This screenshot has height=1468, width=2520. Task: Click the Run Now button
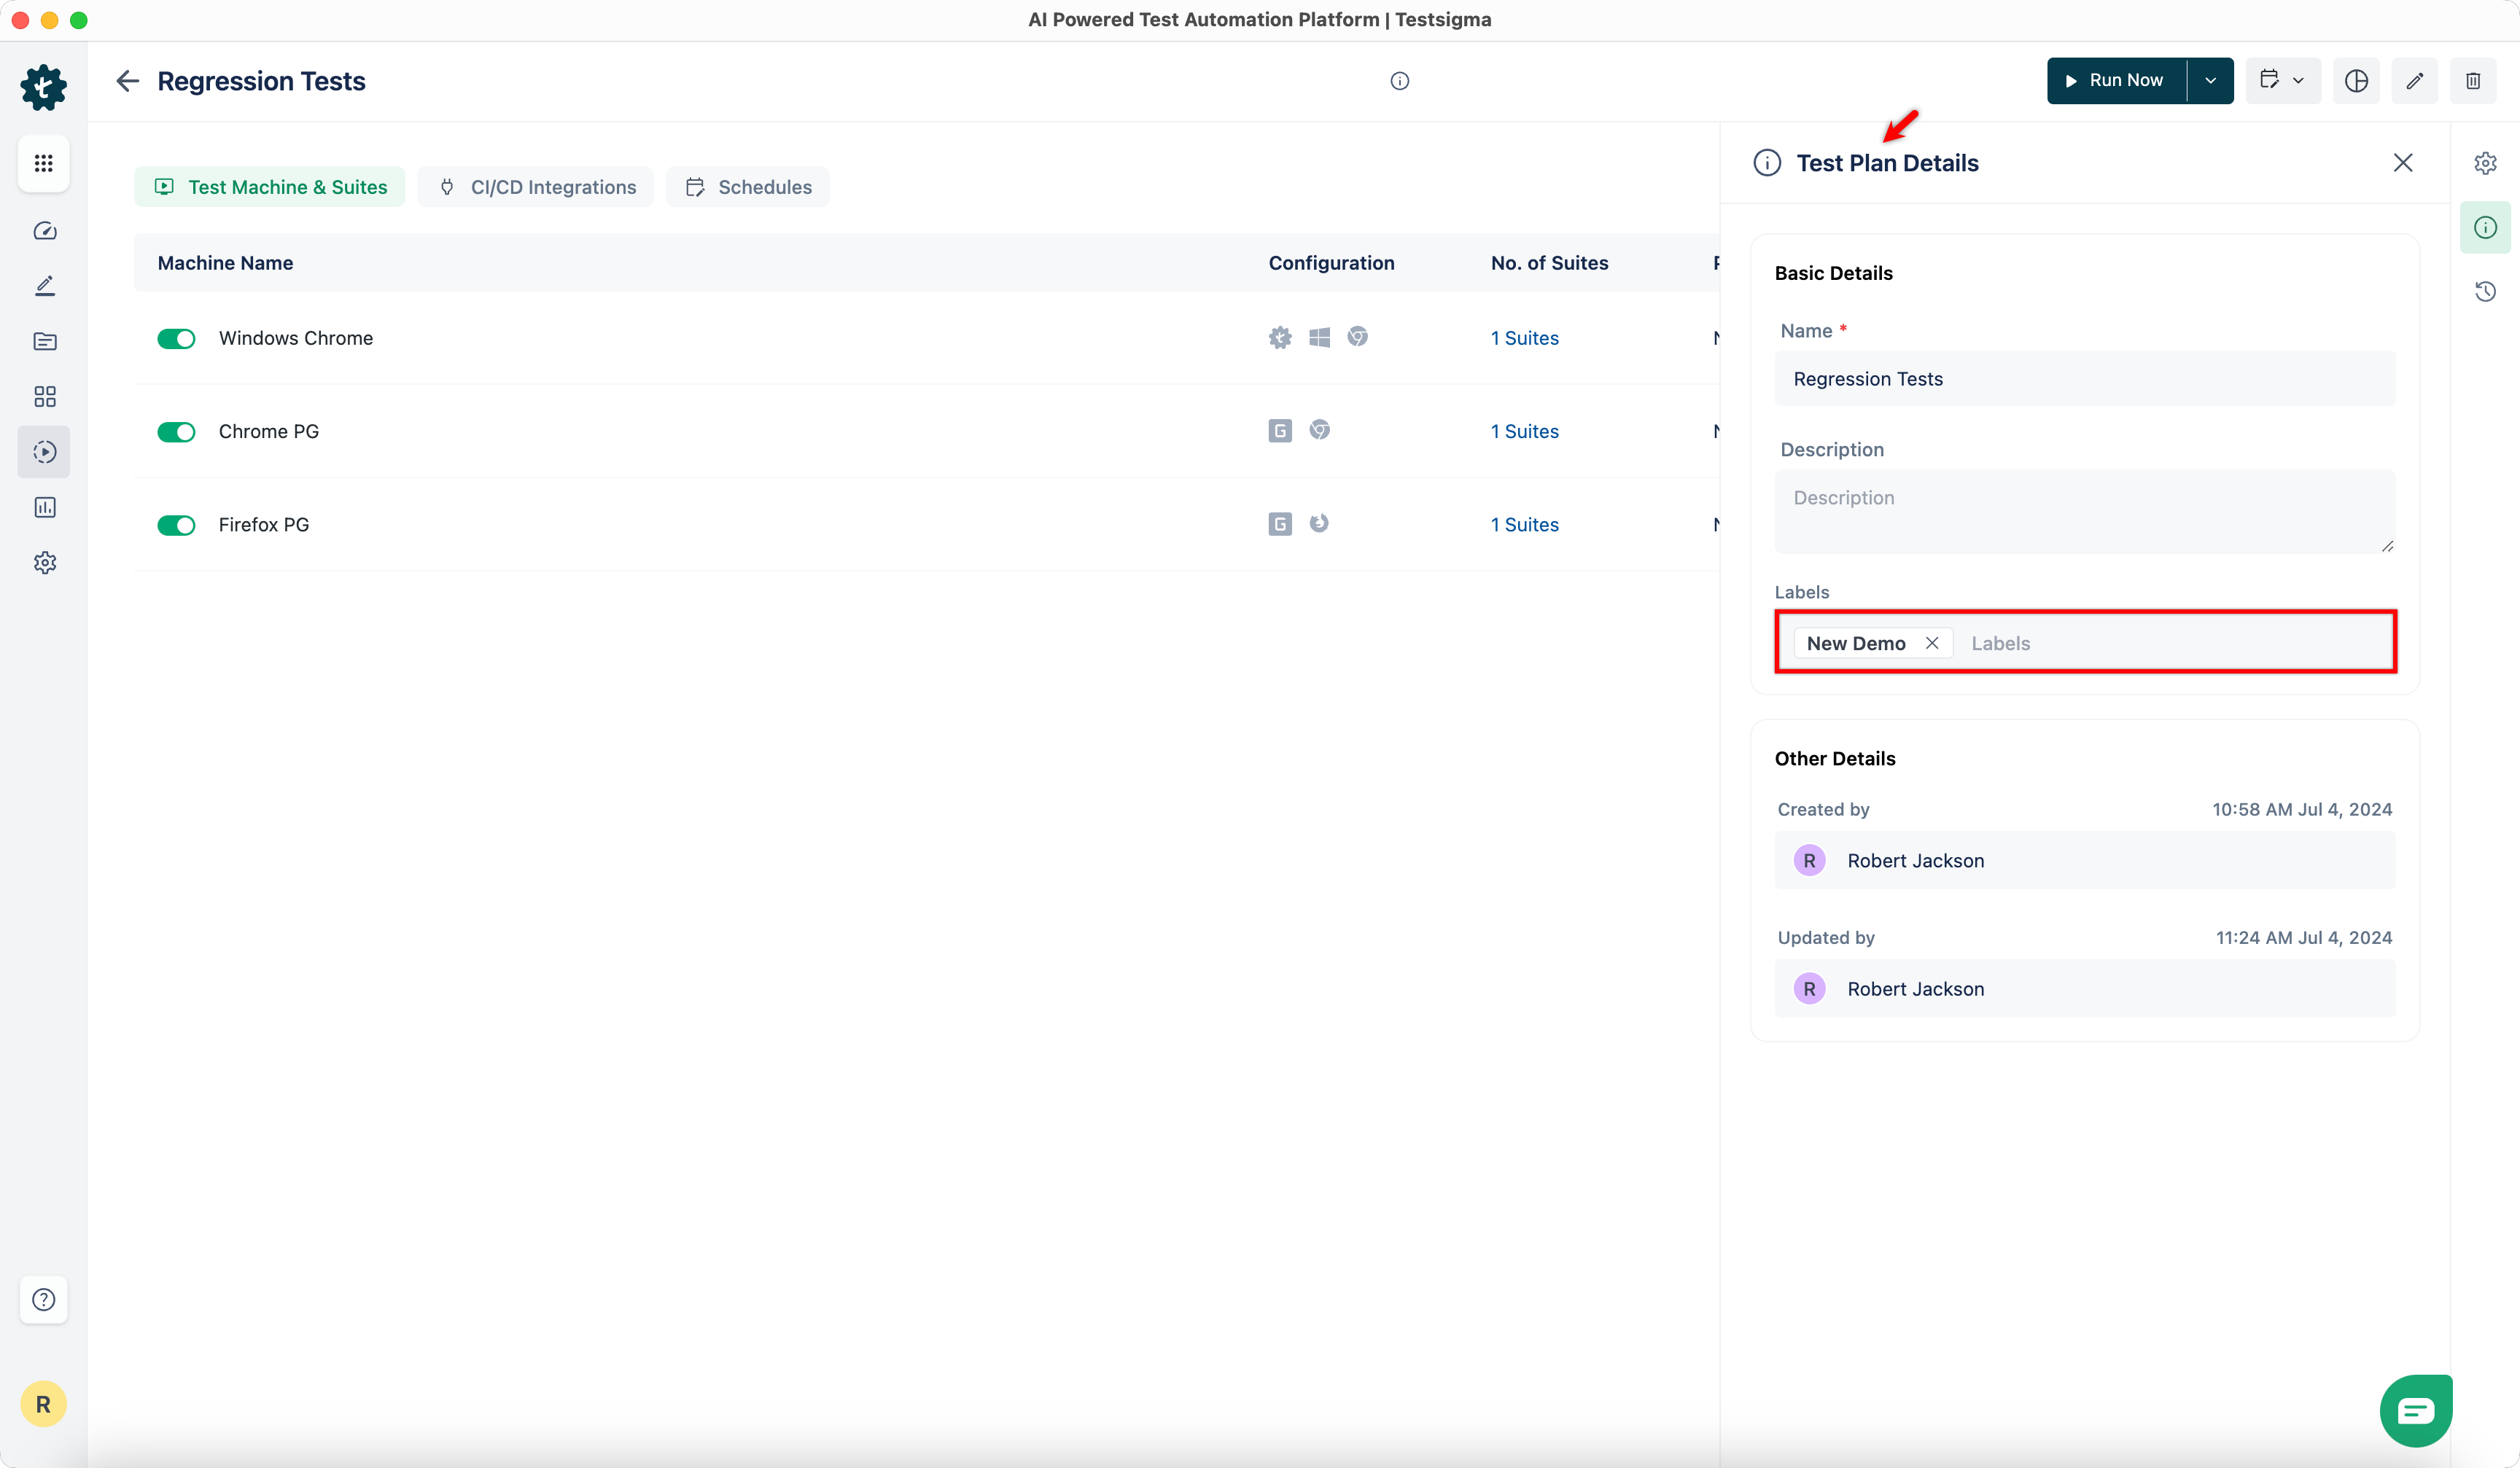click(x=2116, y=81)
